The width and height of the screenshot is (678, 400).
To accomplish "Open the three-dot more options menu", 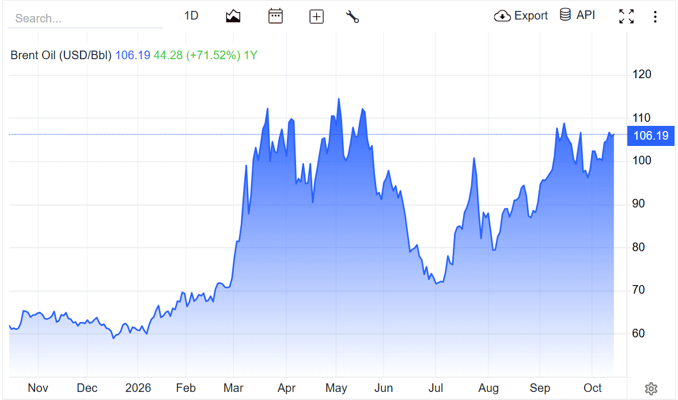I will (x=656, y=17).
